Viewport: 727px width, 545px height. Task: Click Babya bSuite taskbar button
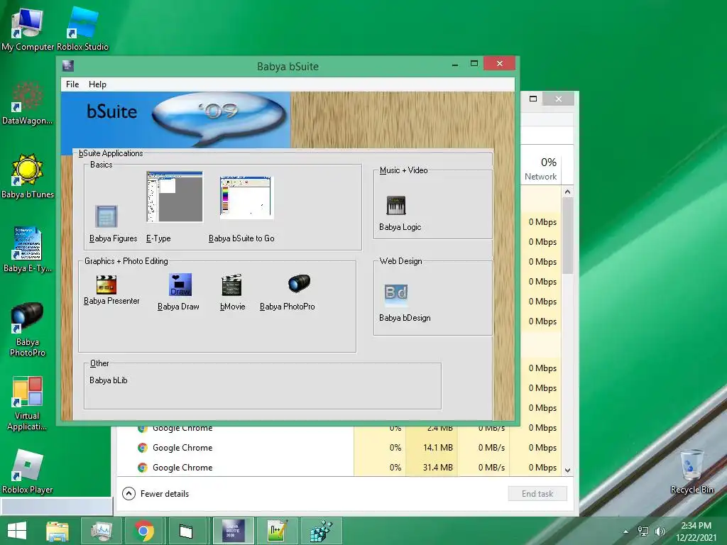click(x=233, y=531)
